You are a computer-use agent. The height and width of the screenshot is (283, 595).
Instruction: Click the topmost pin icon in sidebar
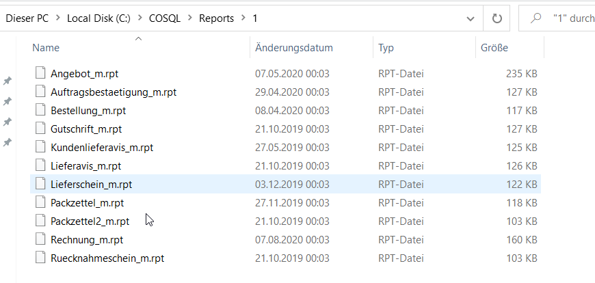pos(8,81)
